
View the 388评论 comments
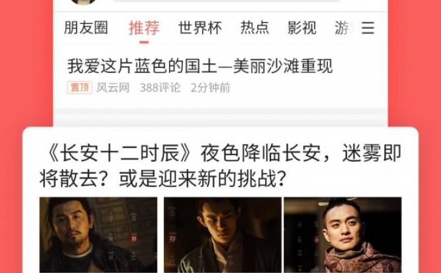pos(160,87)
